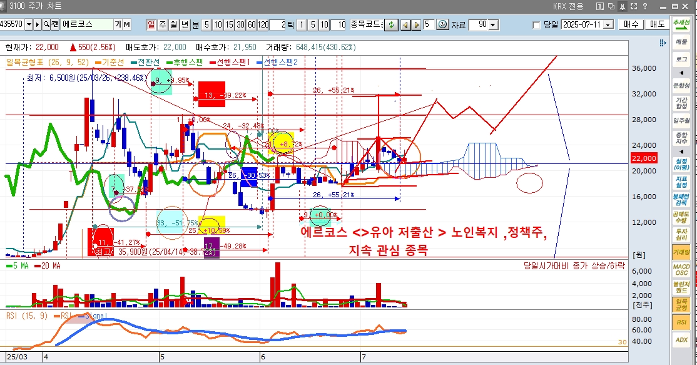Open 설정(이평) moving average settings
This screenshot has height=365, width=697.
tap(681, 164)
